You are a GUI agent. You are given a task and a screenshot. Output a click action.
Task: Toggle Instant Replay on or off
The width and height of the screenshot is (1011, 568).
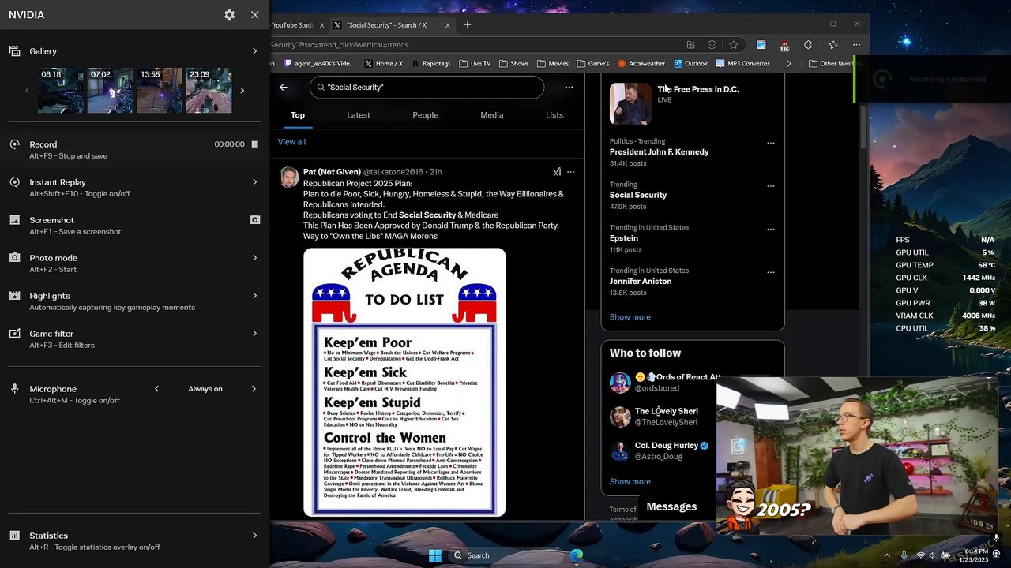(134, 188)
